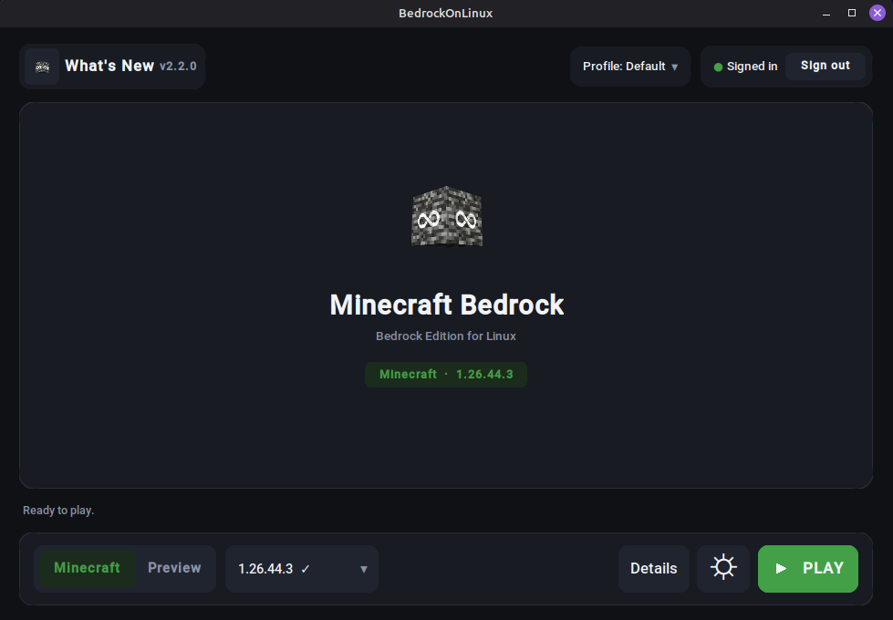Open the What's New changelog button
The image size is (893, 620).
(x=112, y=66)
